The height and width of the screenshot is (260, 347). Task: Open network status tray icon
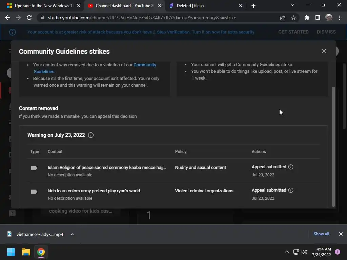tap(296, 252)
